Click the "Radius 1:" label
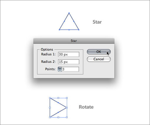Viewport: 150px width, 125px height. coord(48,54)
